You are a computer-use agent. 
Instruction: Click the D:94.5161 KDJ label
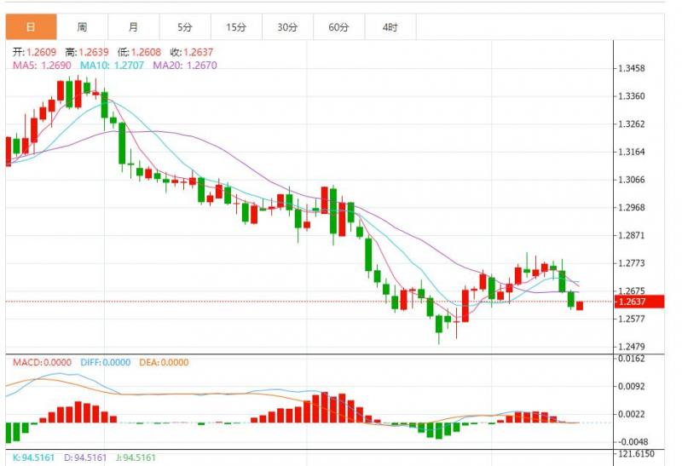tap(85, 457)
